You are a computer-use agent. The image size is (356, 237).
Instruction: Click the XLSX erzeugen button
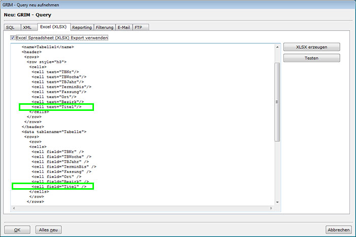click(311, 47)
